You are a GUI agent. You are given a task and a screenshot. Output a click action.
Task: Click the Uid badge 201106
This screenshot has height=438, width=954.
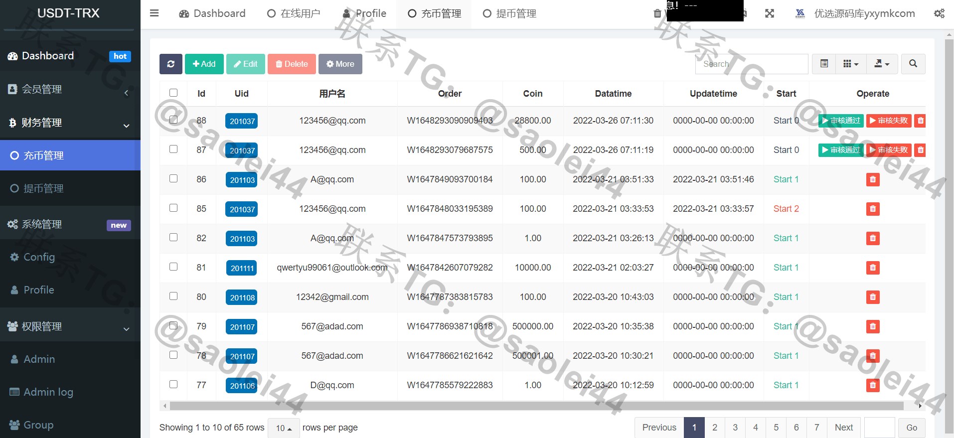pyautogui.click(x=242, y=386)
